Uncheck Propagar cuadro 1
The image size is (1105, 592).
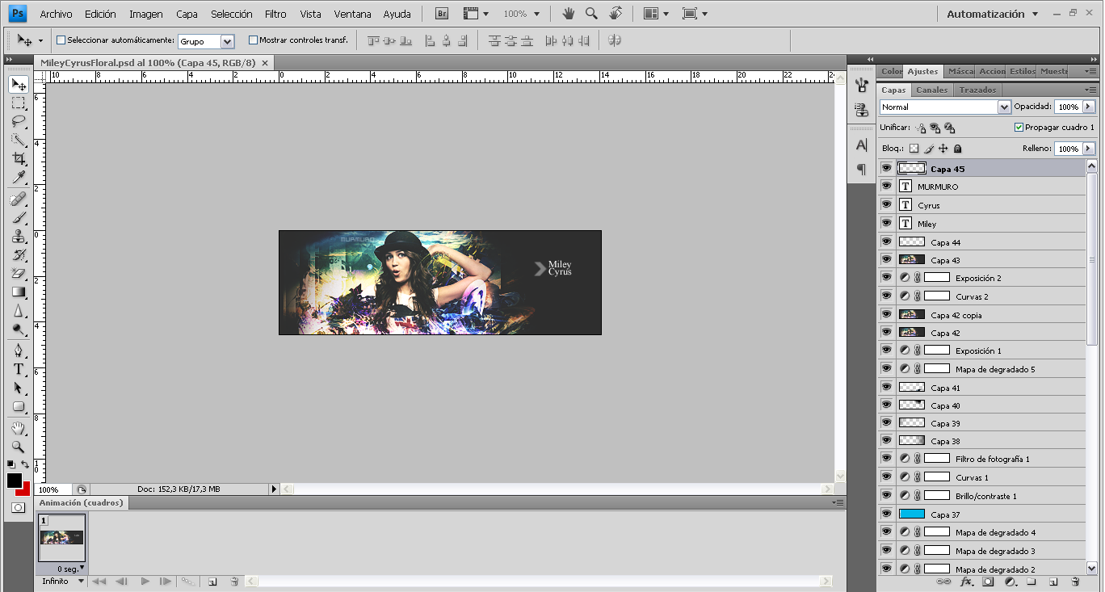coord(1019,128)
